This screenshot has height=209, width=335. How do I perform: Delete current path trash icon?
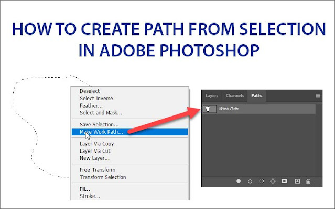(x=308, y=181)
